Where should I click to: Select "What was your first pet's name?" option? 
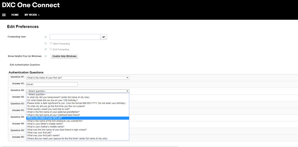tap(43, 135)
